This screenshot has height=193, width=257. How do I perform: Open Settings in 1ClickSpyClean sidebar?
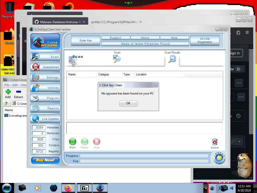45,77
